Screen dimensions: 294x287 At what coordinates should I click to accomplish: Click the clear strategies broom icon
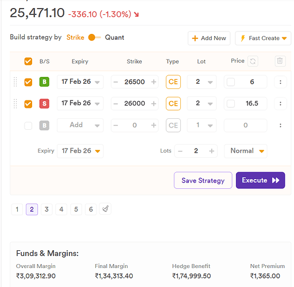tap(105, 209)
